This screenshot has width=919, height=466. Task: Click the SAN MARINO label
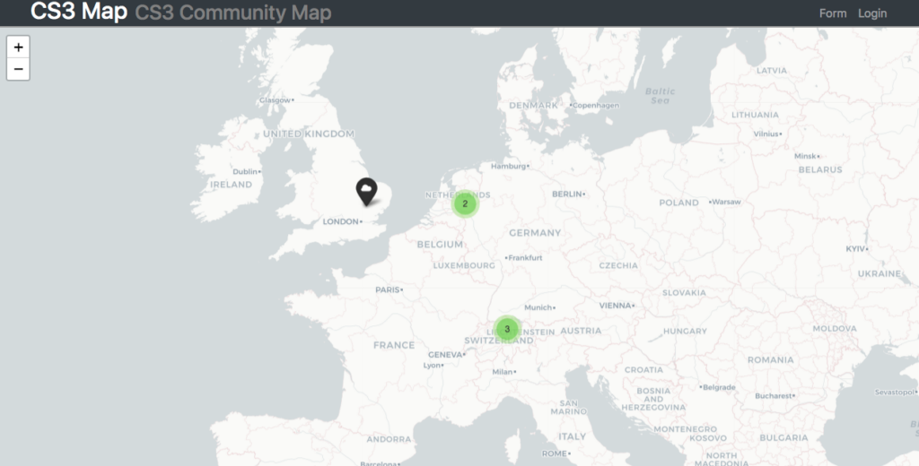pyautogui.click(x=569, y=408)
